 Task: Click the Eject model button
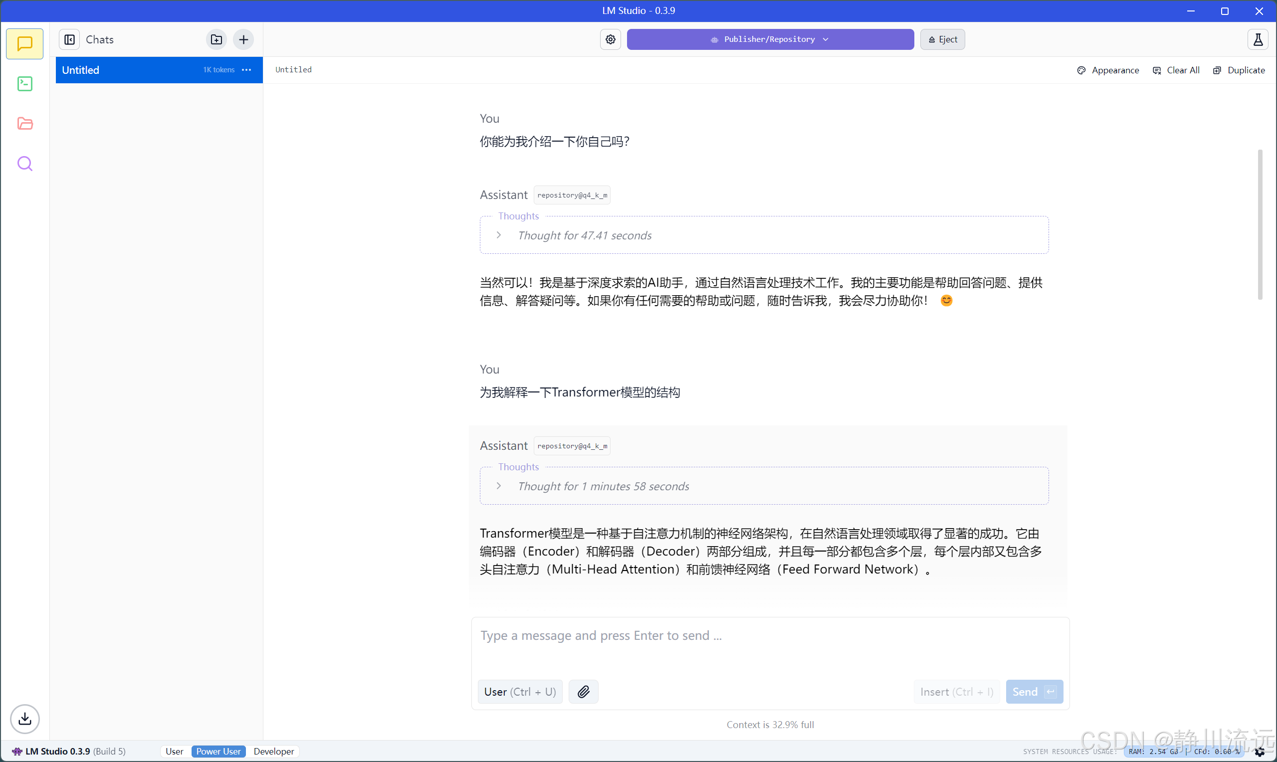[x=942, y=39]
